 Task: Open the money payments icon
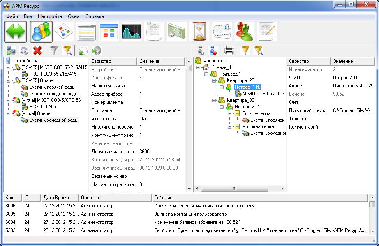click(176, 32)
